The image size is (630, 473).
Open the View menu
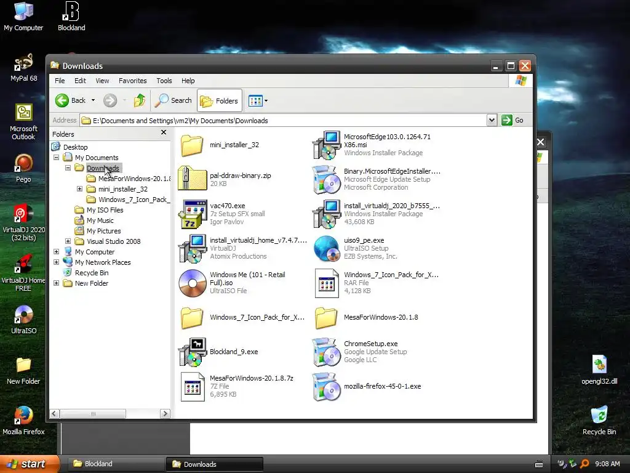tap(102, 81)
